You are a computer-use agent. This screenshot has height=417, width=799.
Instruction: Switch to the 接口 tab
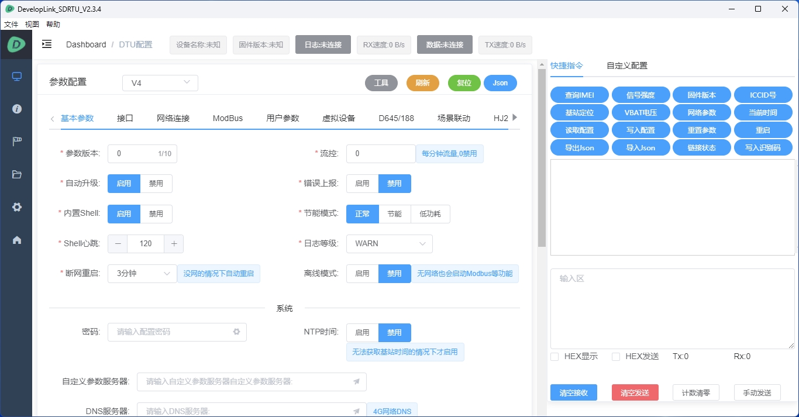[125, 118]
